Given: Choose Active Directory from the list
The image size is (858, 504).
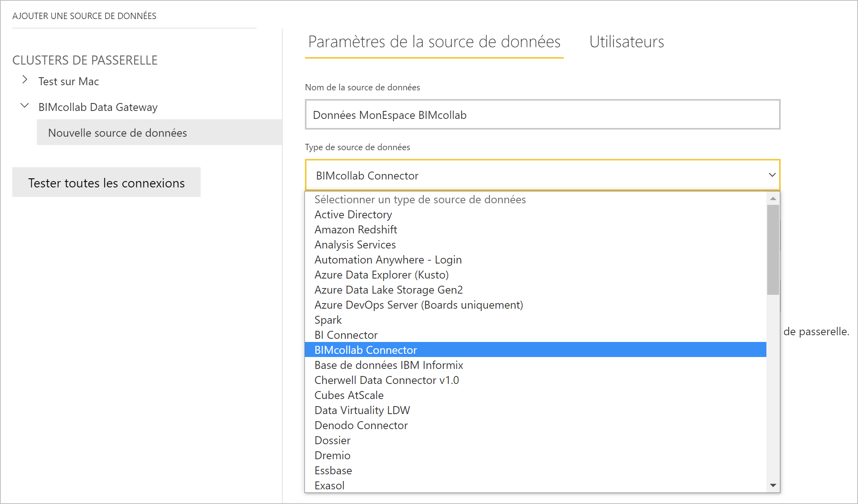Looking at the screenshot, I should point(535,214).
